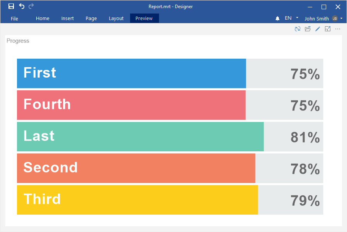Click the Undo arrow icon

pos(22,6)
